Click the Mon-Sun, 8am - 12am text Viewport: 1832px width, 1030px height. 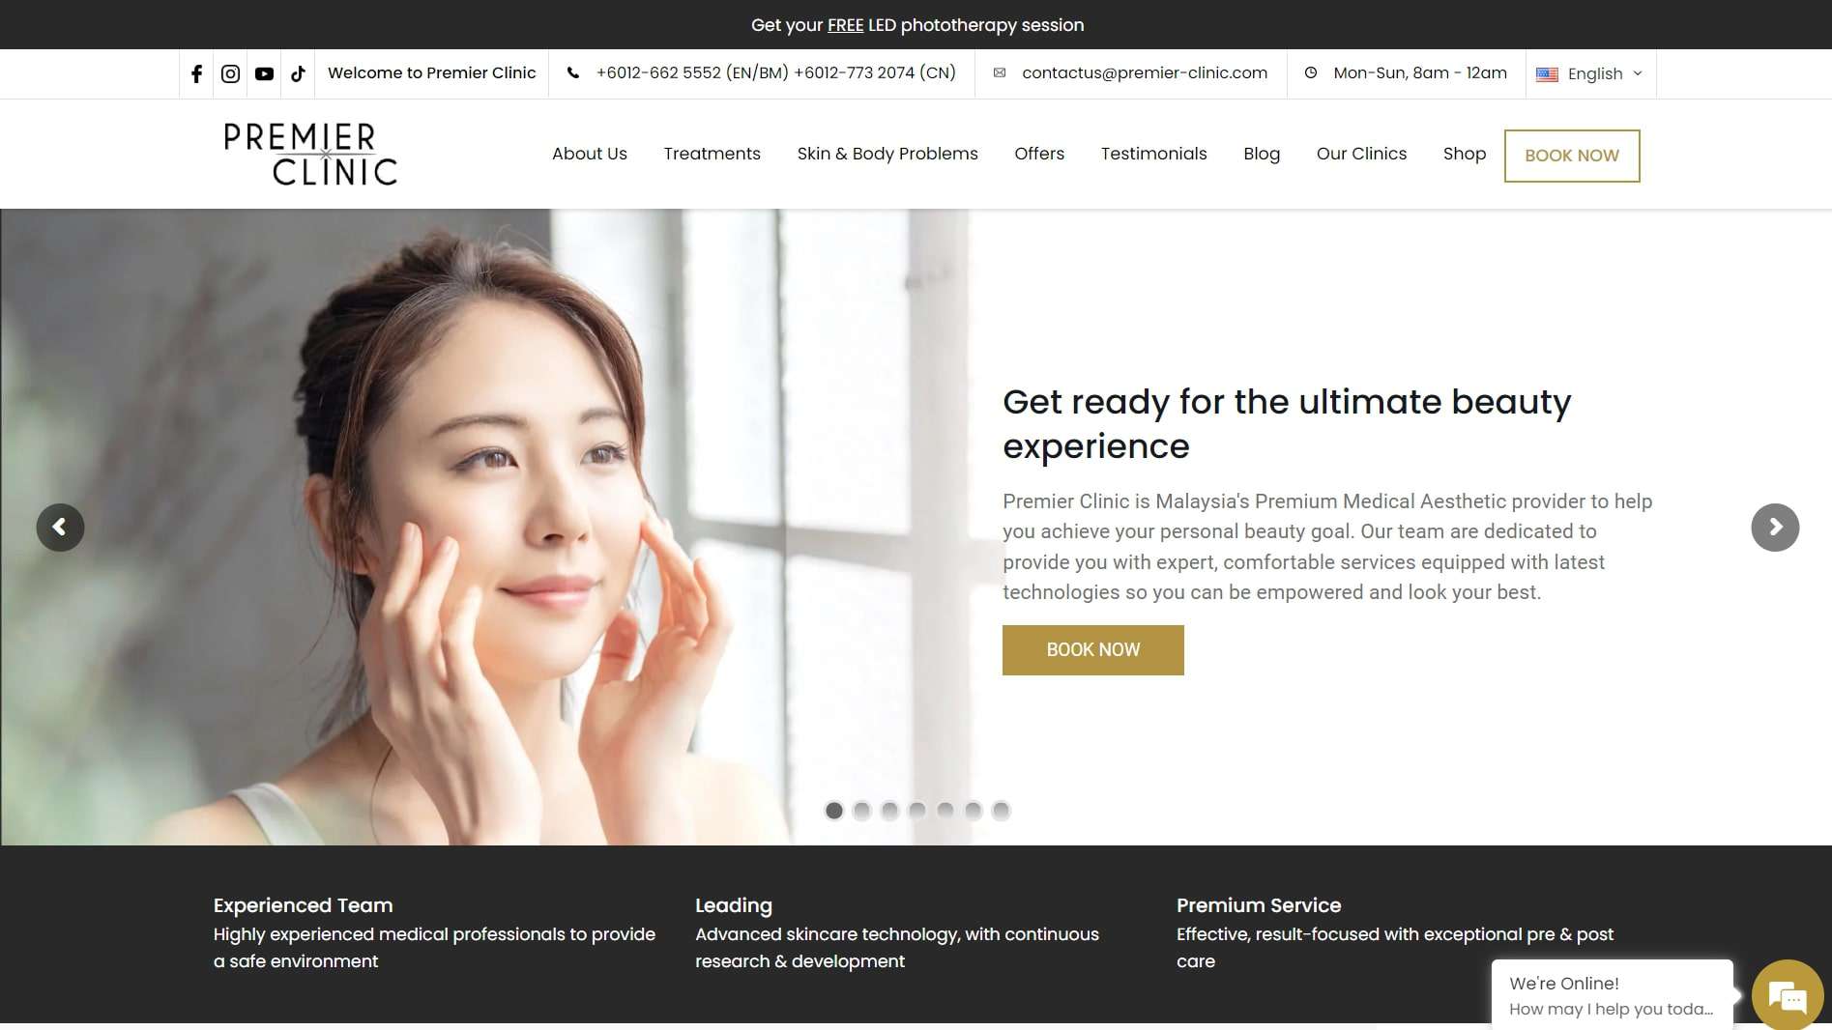pos(1420,72)
